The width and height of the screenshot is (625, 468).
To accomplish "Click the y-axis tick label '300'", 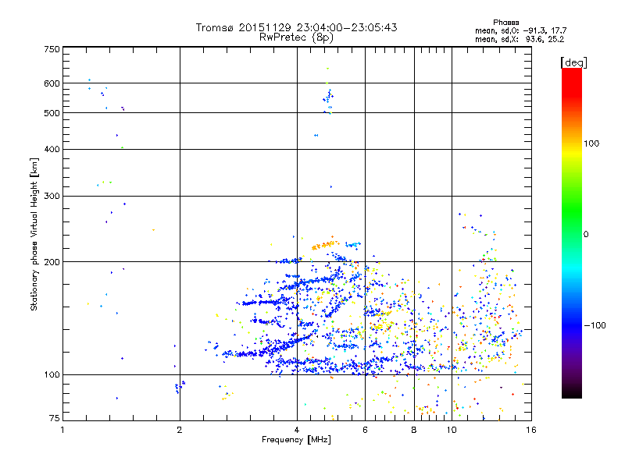I will 52,196.
